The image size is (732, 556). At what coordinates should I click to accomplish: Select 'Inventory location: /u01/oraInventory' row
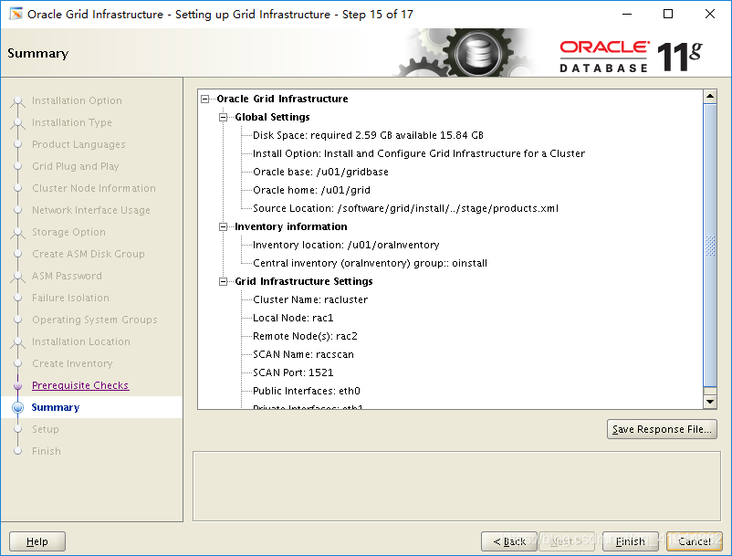[346, 245]
